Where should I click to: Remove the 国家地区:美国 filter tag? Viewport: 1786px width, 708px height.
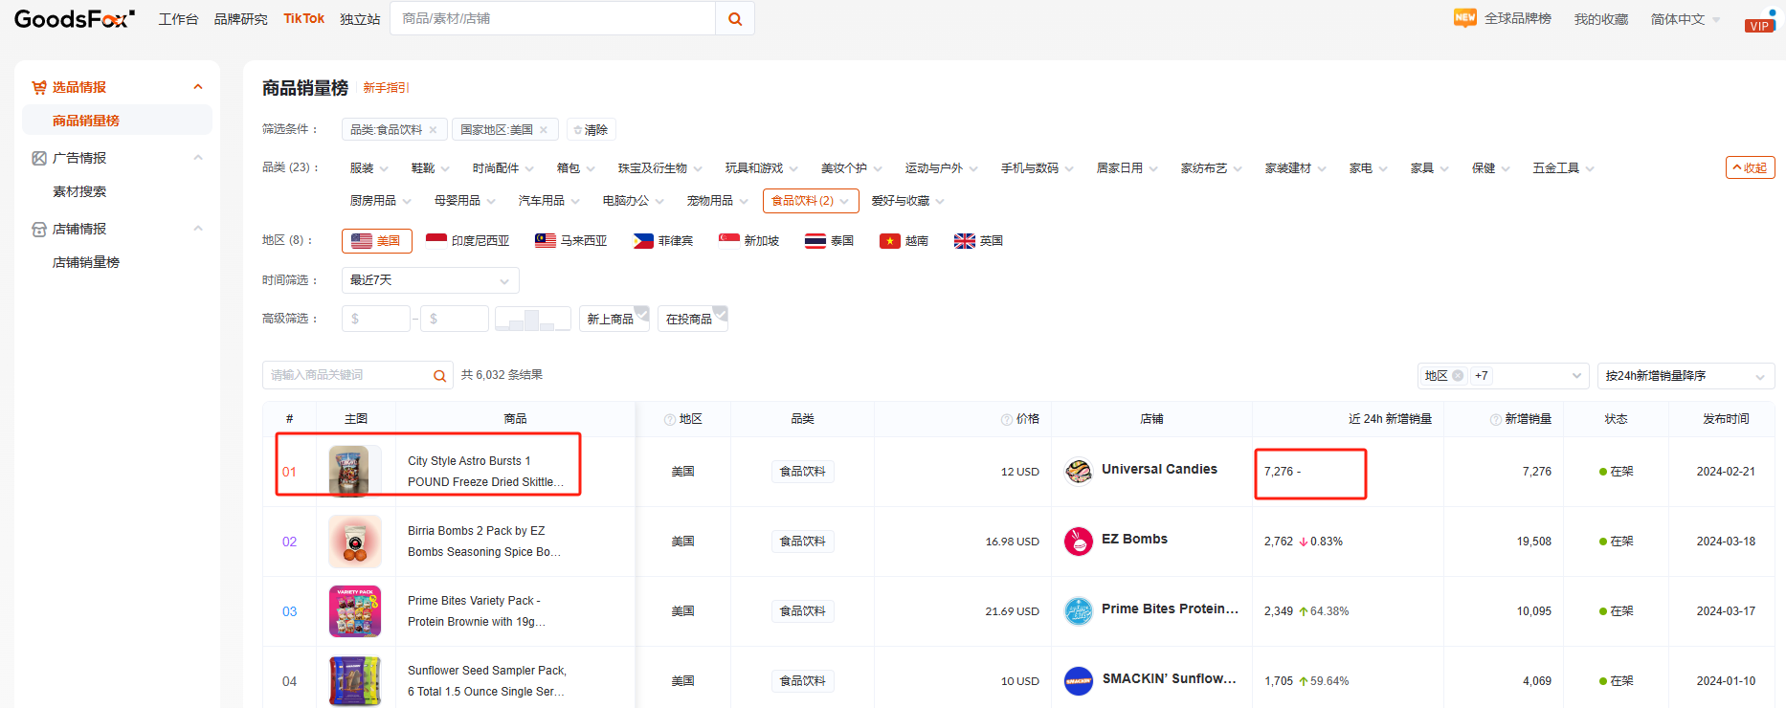(544, 130)
